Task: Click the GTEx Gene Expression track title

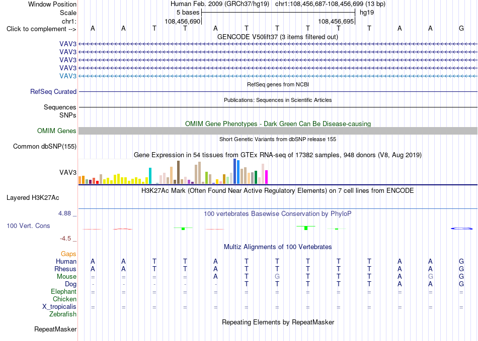Action: [x=278, y=155]
